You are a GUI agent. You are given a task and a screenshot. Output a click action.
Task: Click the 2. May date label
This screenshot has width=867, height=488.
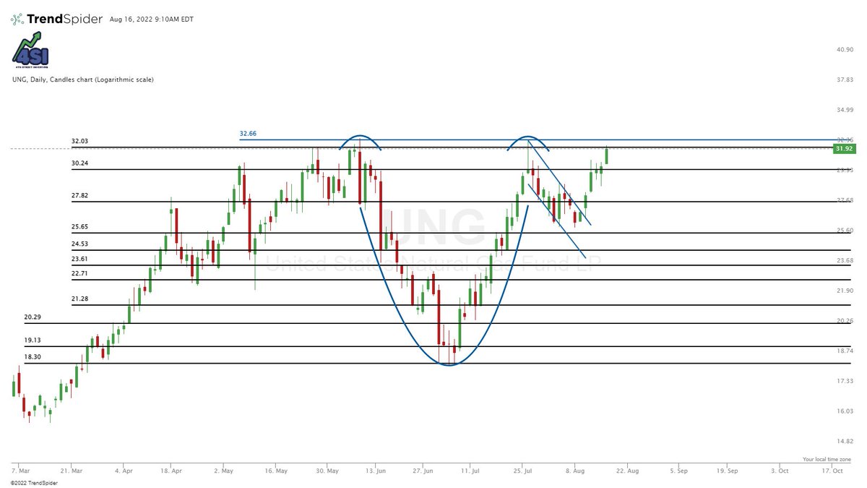pyautogui.click(x=224, y=471)
